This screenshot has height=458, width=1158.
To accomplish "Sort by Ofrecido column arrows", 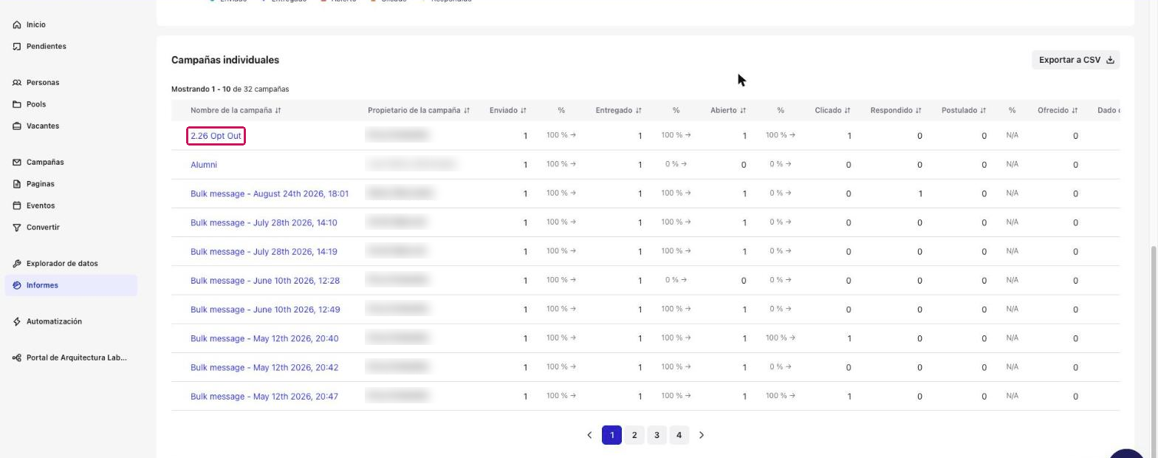I will point(1075,111).
